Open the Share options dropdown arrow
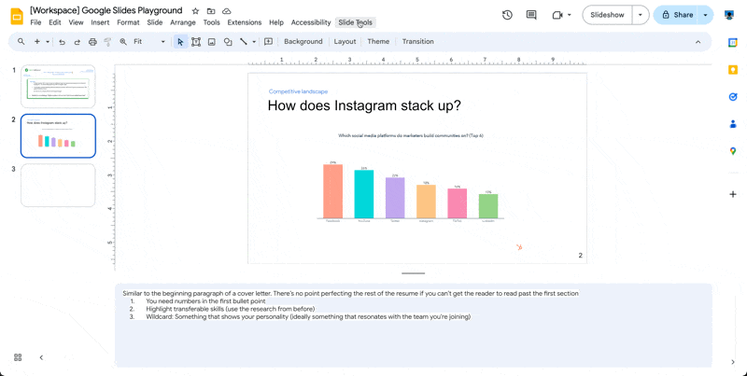The width and height of the screenshot is (747, 376). click(x=705, y=15)
